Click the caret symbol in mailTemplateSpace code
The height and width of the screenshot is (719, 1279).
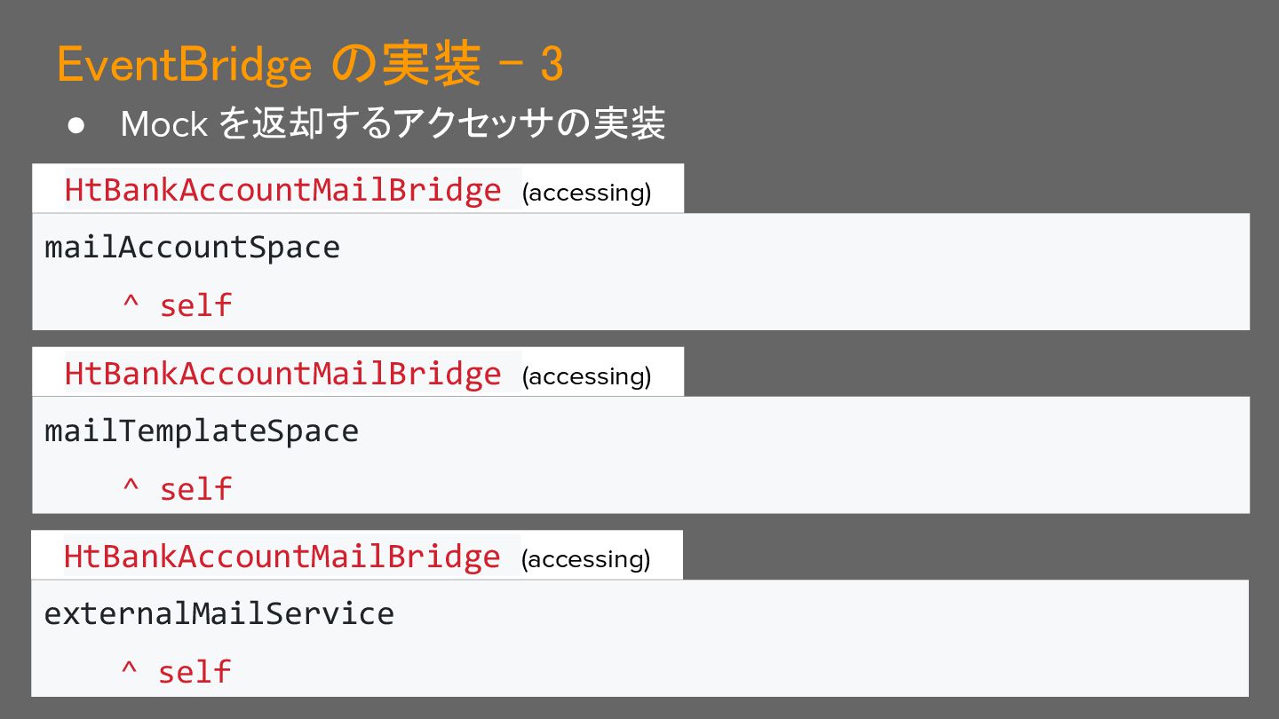pos(131,484)
